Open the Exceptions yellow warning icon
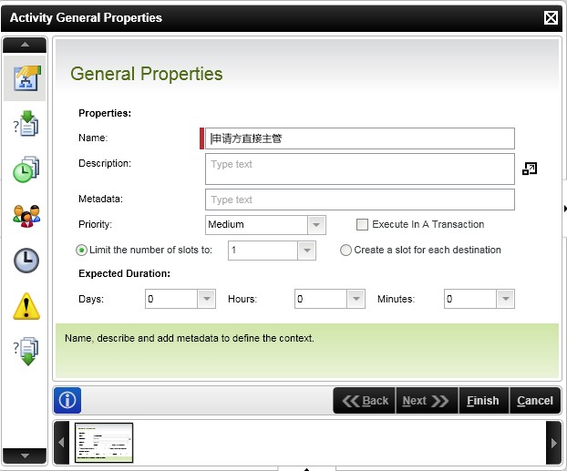The image size is (567, 471). (26, 306)
